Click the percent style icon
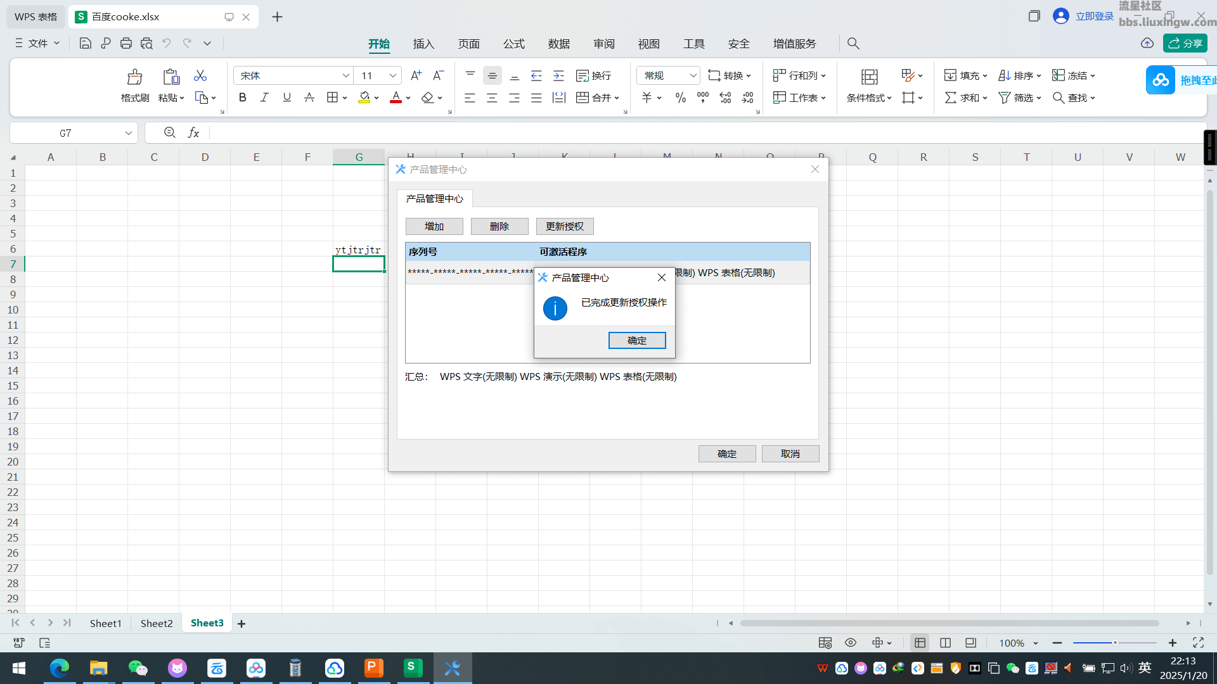 pyautogui.click(x=681, y=98)
